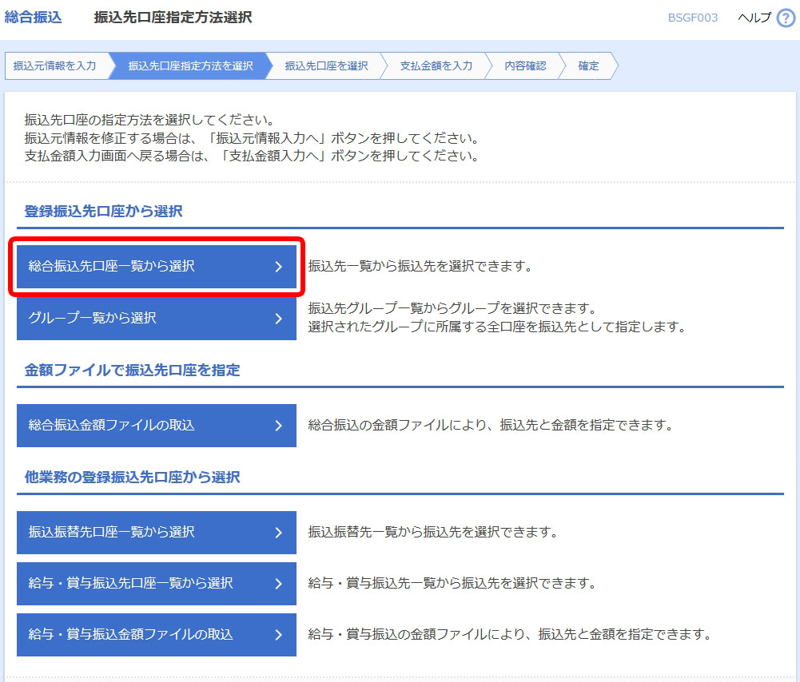Click the ヘルプ label
Image resolution: width=800 pixels, height=682 pixels.
pyautogui.click(x=754, y=18)
